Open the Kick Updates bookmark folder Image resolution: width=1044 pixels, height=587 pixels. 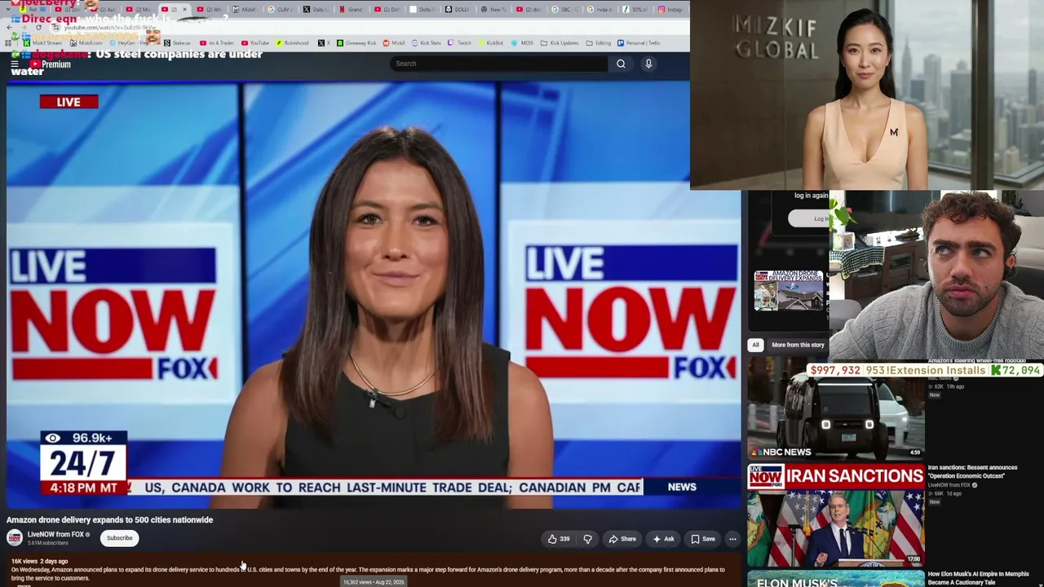560,43
